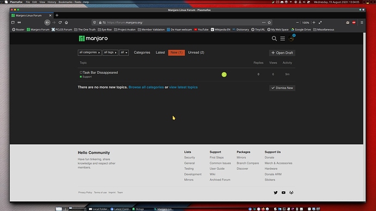Open the forum hamburger menu
This screenshot has width=376, height=211.
point(282,39)
